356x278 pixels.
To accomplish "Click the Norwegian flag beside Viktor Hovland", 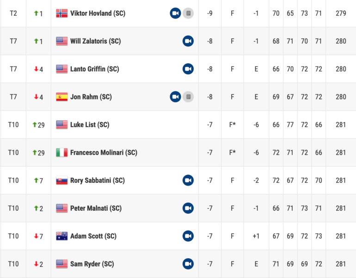I will click(x=61, y=13).
